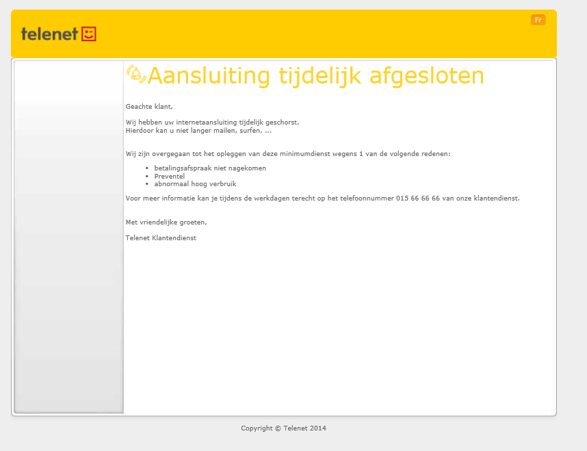Select the 'abnormaal hoog verbruik' bullet item
587x451 pixels.
[195, 184]
